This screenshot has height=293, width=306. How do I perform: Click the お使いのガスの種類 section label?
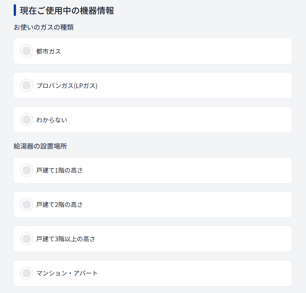43,27
